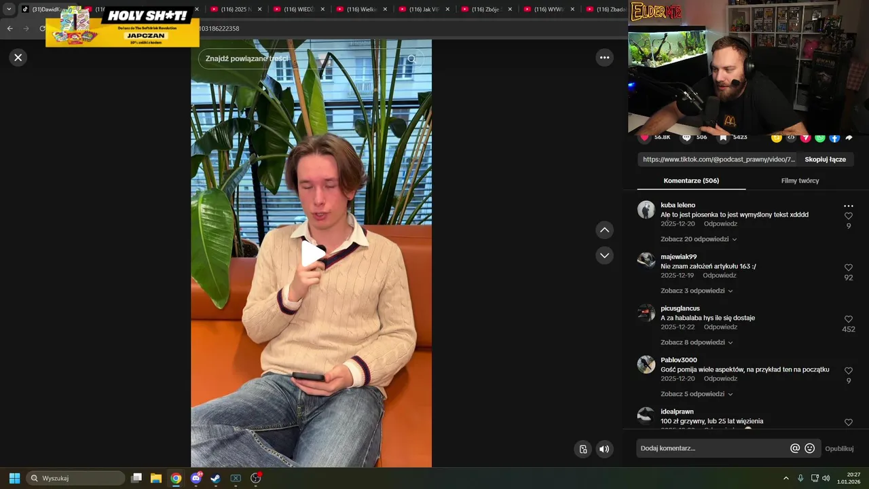Switch to the (116) Jak VIF browser tab

423,10
